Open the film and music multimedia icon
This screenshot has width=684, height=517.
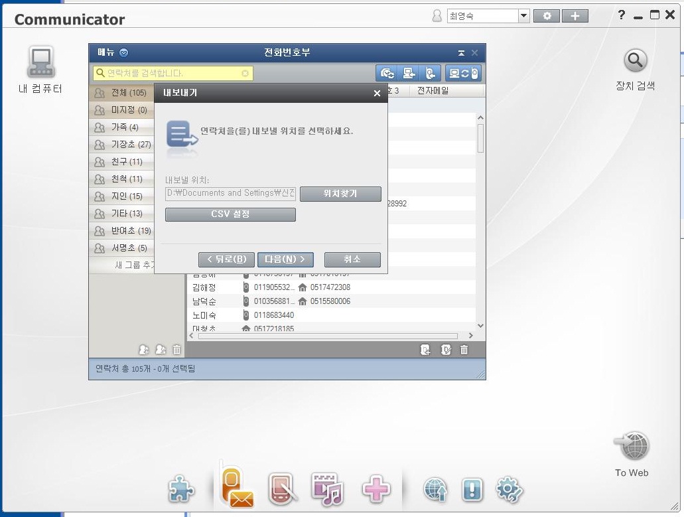coord(328,488)
